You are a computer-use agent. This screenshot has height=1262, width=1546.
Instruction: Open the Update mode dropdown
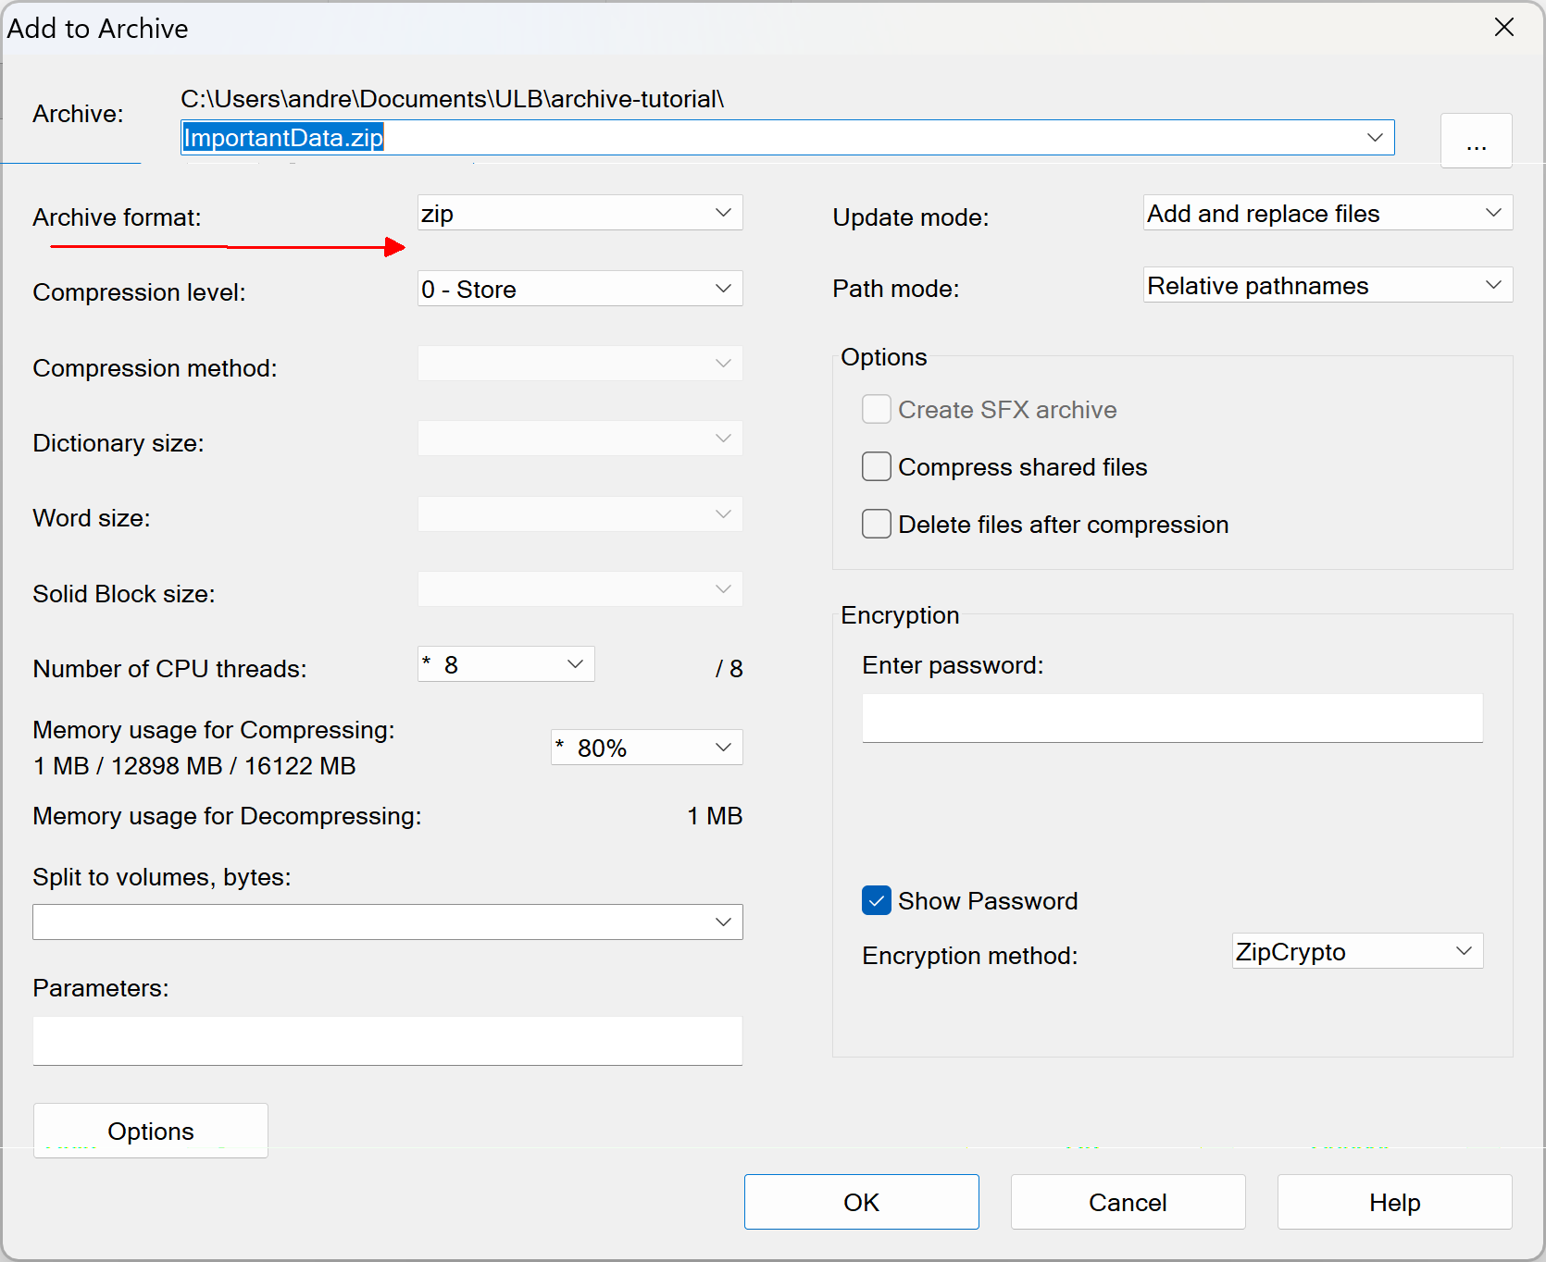(x=1327, y=213)
